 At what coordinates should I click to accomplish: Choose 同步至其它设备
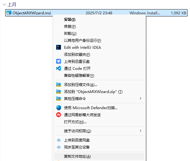tap(77, 147)
